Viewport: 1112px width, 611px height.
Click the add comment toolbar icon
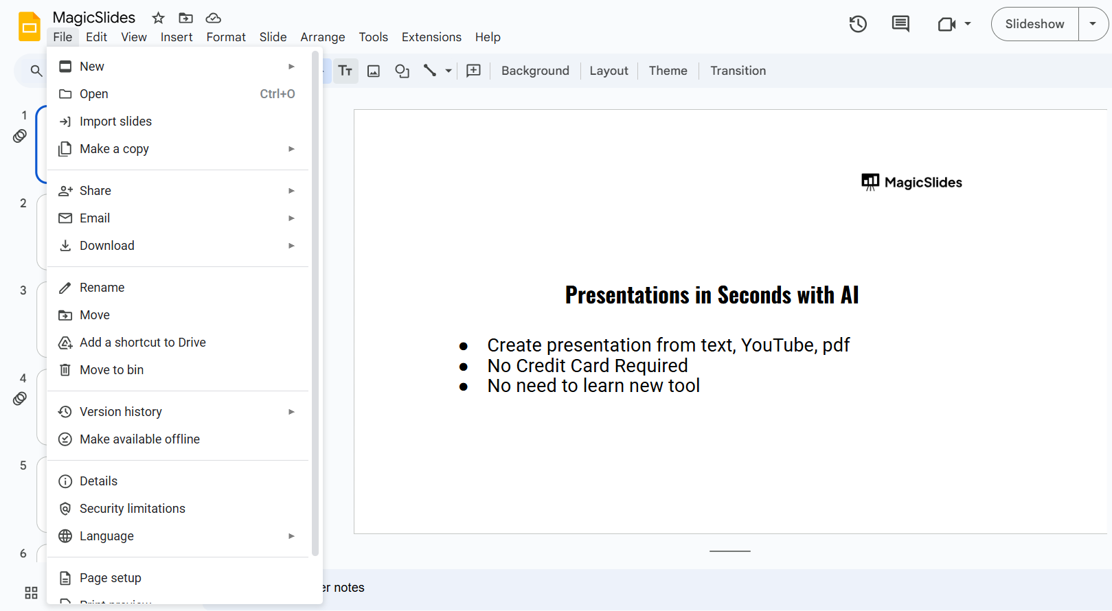click(x=473, y=71)
